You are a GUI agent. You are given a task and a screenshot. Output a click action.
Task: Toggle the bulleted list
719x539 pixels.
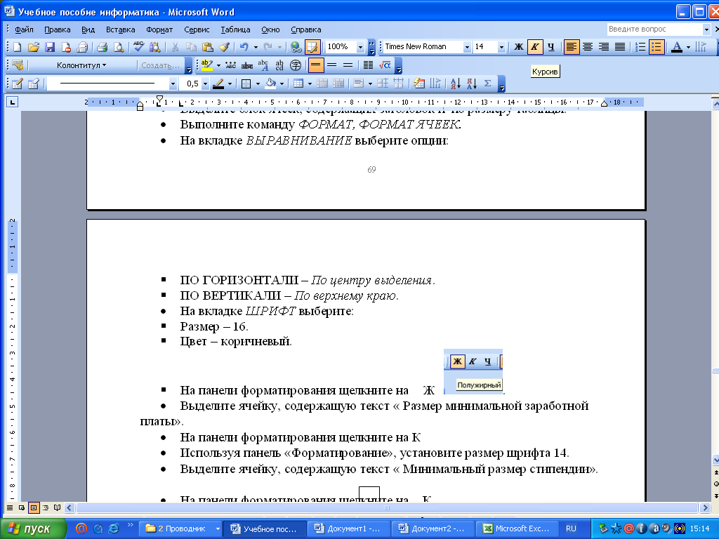point(657,47)
